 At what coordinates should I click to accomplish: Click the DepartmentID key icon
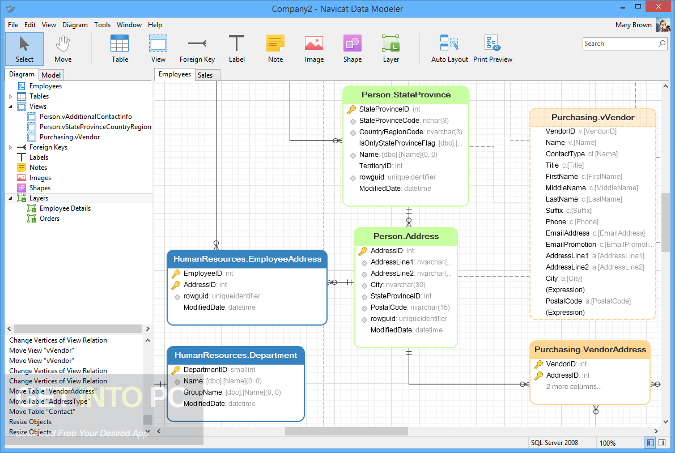tap(176, 370)
